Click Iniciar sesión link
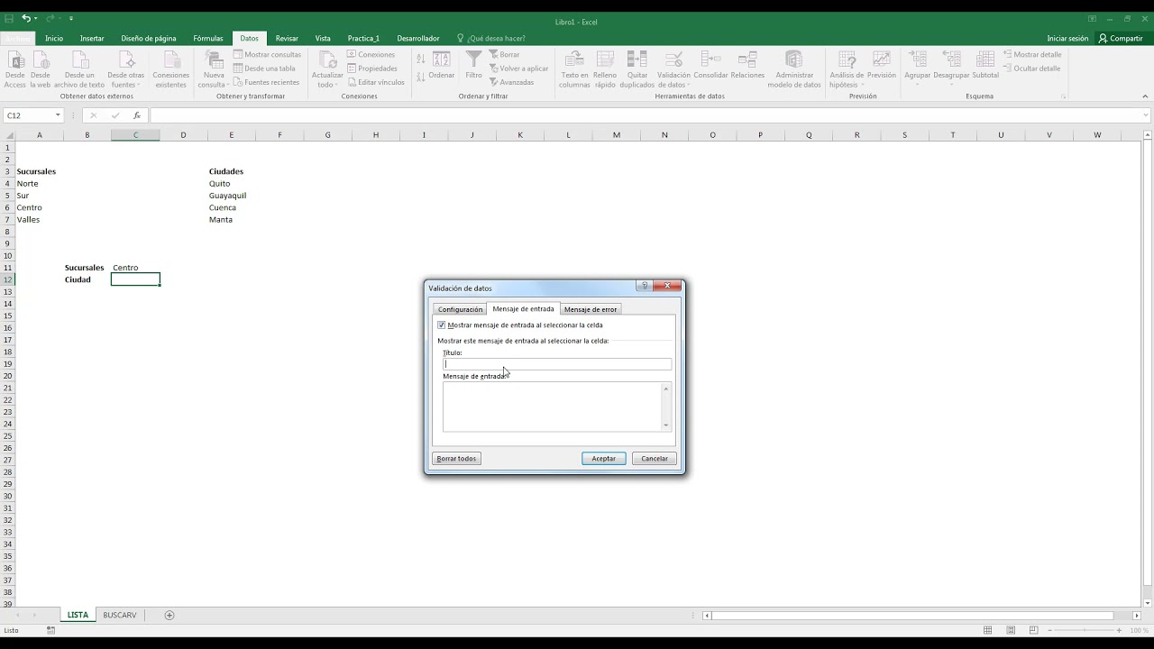The height and width of the screenshot is (649, 1154). coord(1067,38)
